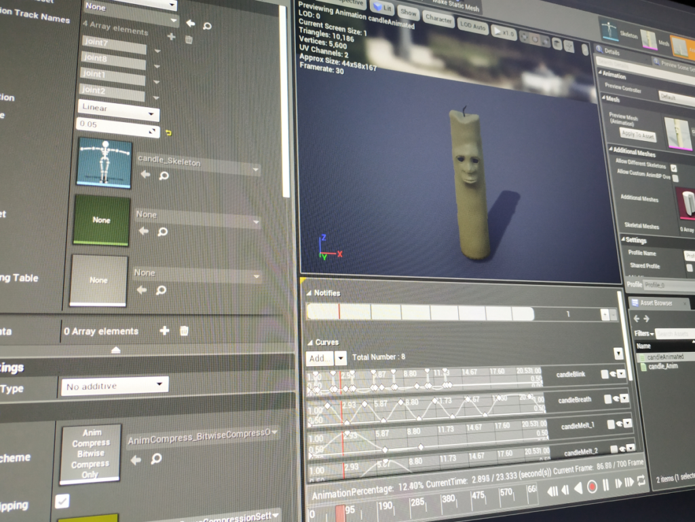This screenshot has width=695, height=522.
Task: Uncheck the checked box below compression scheme
Action: 62,501
